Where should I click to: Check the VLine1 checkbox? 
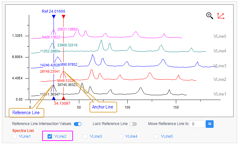[x=14, y=136]
